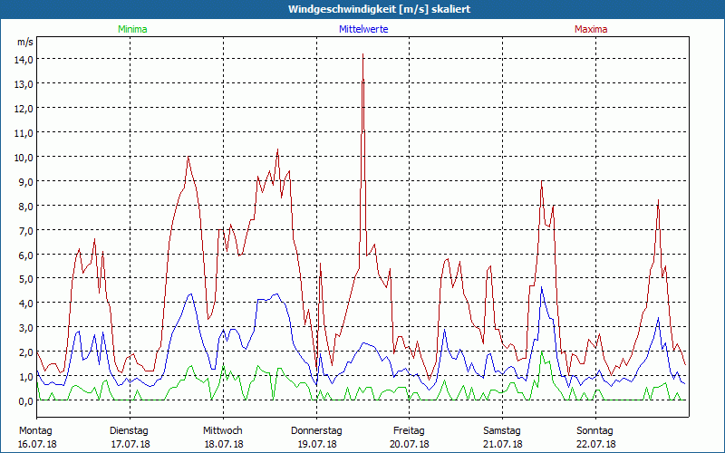
Task: Click the 6,0 y-axis value
Action: [x=26, y=255]
